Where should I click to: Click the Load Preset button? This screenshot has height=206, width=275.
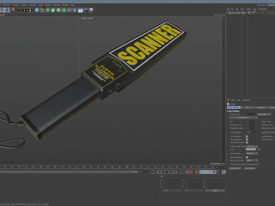[x=235, y=168]
